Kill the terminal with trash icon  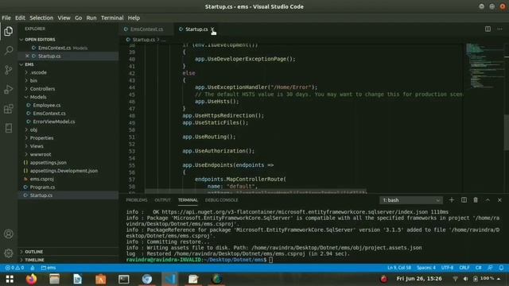pos(476,200)
